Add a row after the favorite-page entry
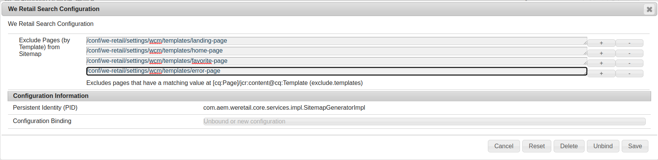Viewport: 658px width, 160px height. pos(601,63)
